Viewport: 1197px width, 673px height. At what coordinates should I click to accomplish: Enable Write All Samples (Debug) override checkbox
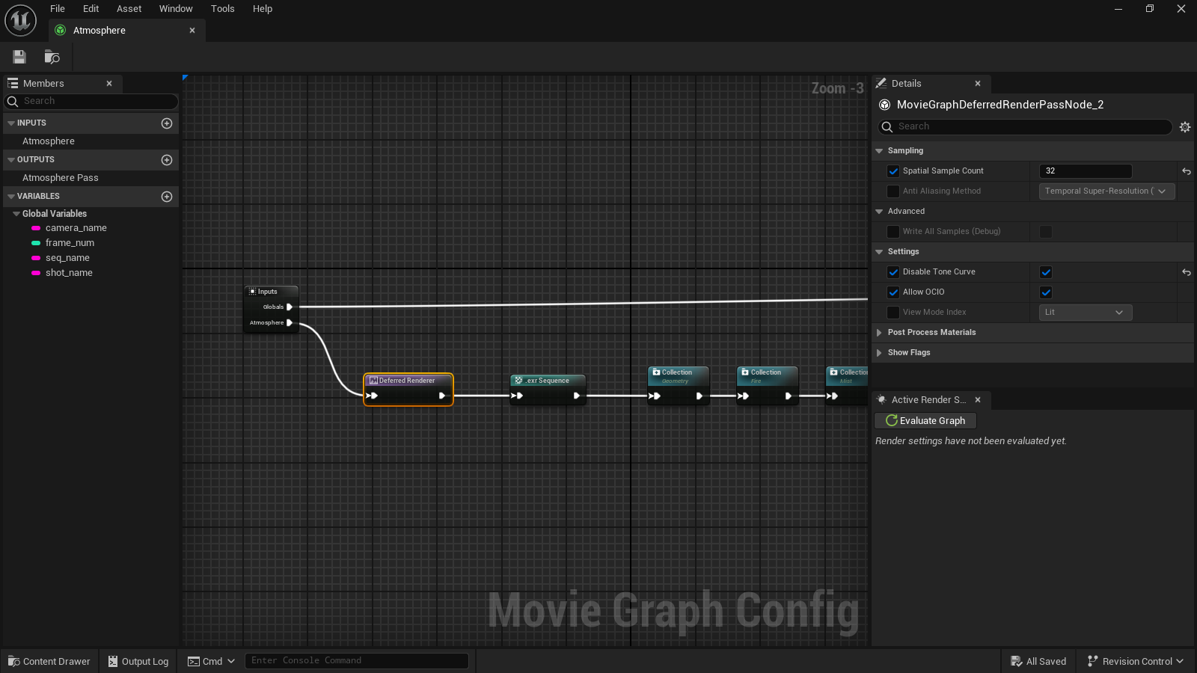(x=893, y=232)
